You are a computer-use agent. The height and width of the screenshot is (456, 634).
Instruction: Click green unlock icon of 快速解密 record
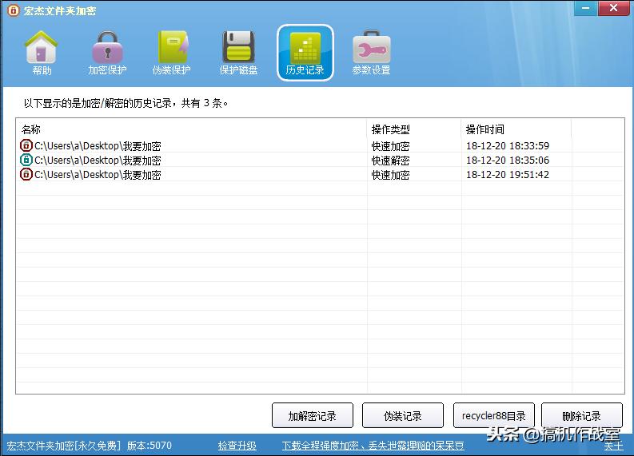(x=26, y=161)
